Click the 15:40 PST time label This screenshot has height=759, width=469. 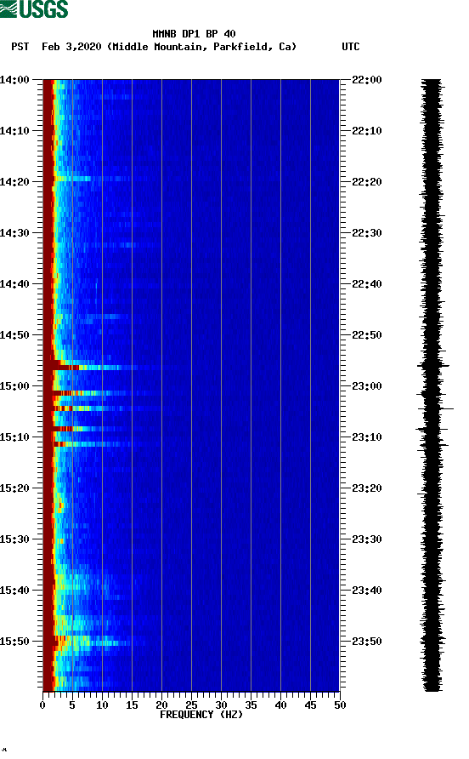pyautogui.click(x=14, y=591)
